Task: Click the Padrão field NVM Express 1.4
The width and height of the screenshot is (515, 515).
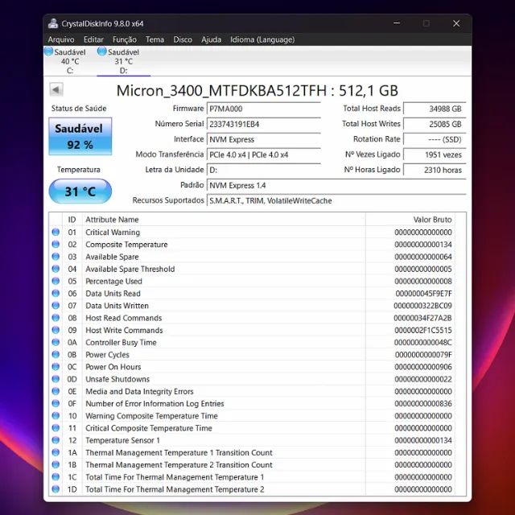Action: click(336, 185)
